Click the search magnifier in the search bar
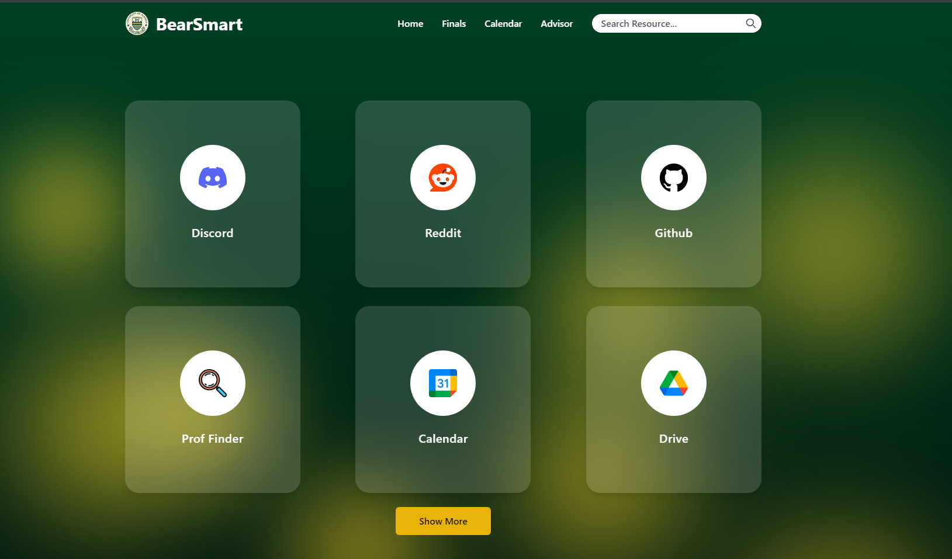 [x=750, y=23]
